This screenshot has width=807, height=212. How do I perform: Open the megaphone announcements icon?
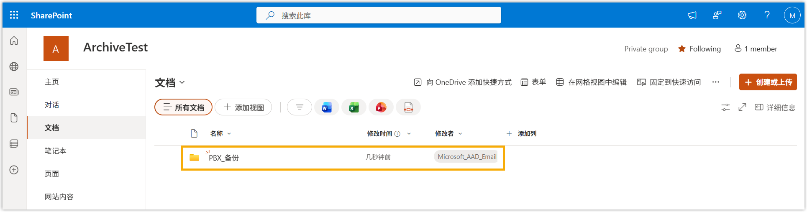pyautogui.click(x=692, y=15)
